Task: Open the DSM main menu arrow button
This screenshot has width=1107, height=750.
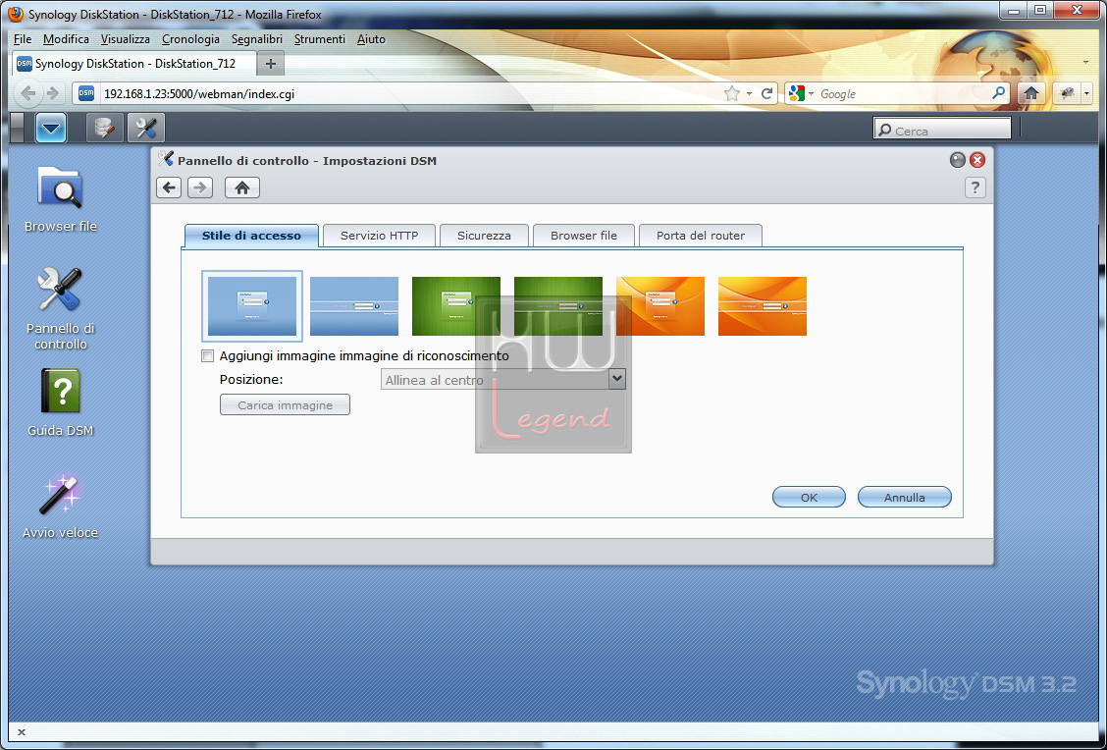Action: click(x=50, y=128)
